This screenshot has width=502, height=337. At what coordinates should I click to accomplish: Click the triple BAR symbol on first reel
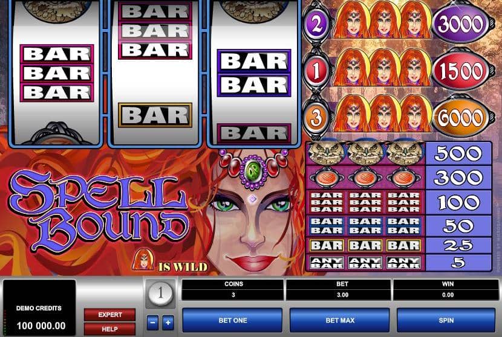point(57,73)
